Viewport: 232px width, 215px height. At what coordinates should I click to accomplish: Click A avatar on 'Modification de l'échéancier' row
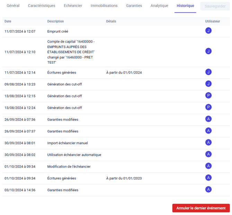pyautogui.click(x=208, y=166)
